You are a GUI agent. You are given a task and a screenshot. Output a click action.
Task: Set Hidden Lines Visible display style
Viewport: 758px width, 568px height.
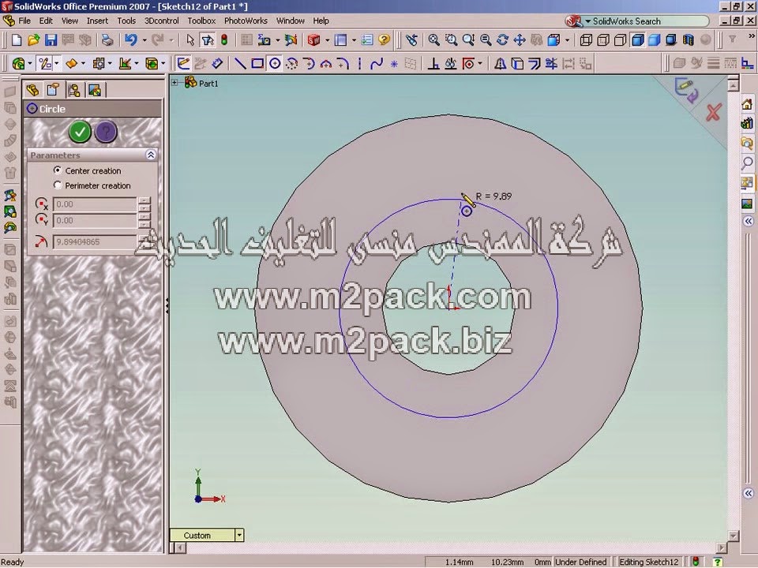tap(602, 40)
